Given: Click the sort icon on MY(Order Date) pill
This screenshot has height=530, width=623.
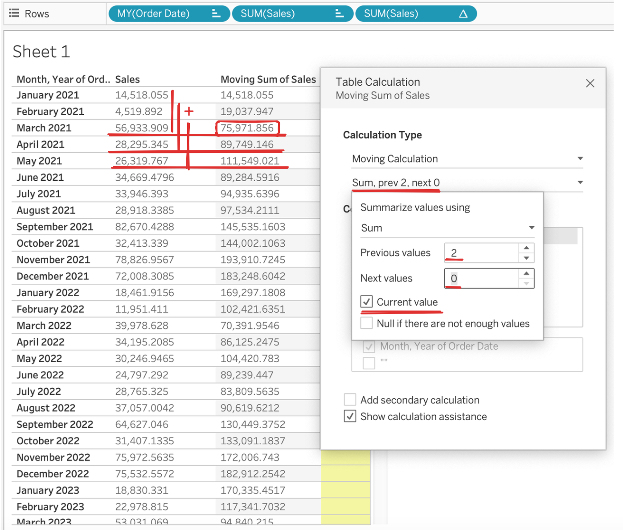Looking at the screenshot, I should tap(216, 14).
